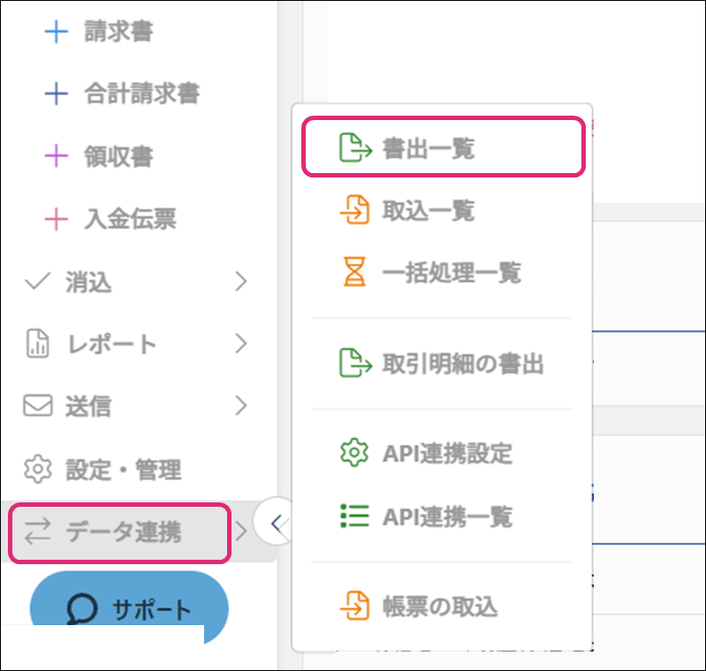This screenshot has width=706, height=671.
Task: Expand the 消込 submenu chevron
Action: [x=241, y=283]
